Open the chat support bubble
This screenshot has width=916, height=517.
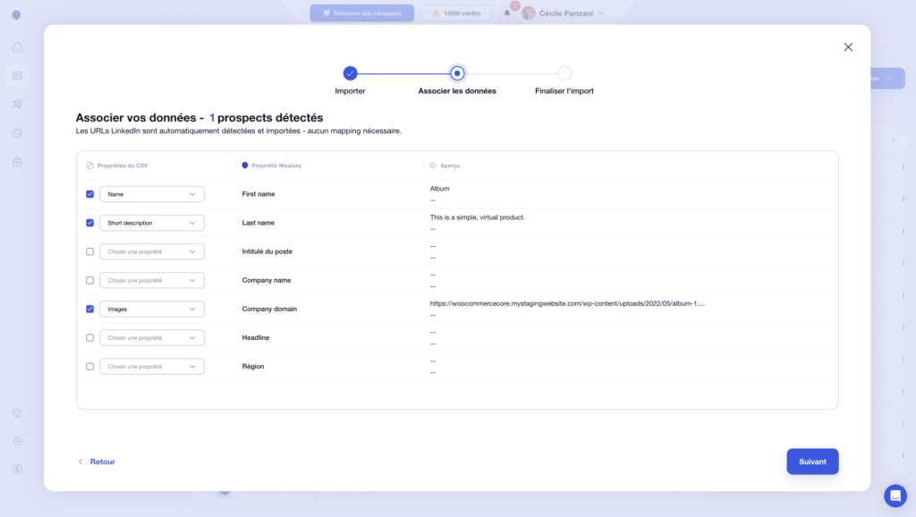pos(895,496)
